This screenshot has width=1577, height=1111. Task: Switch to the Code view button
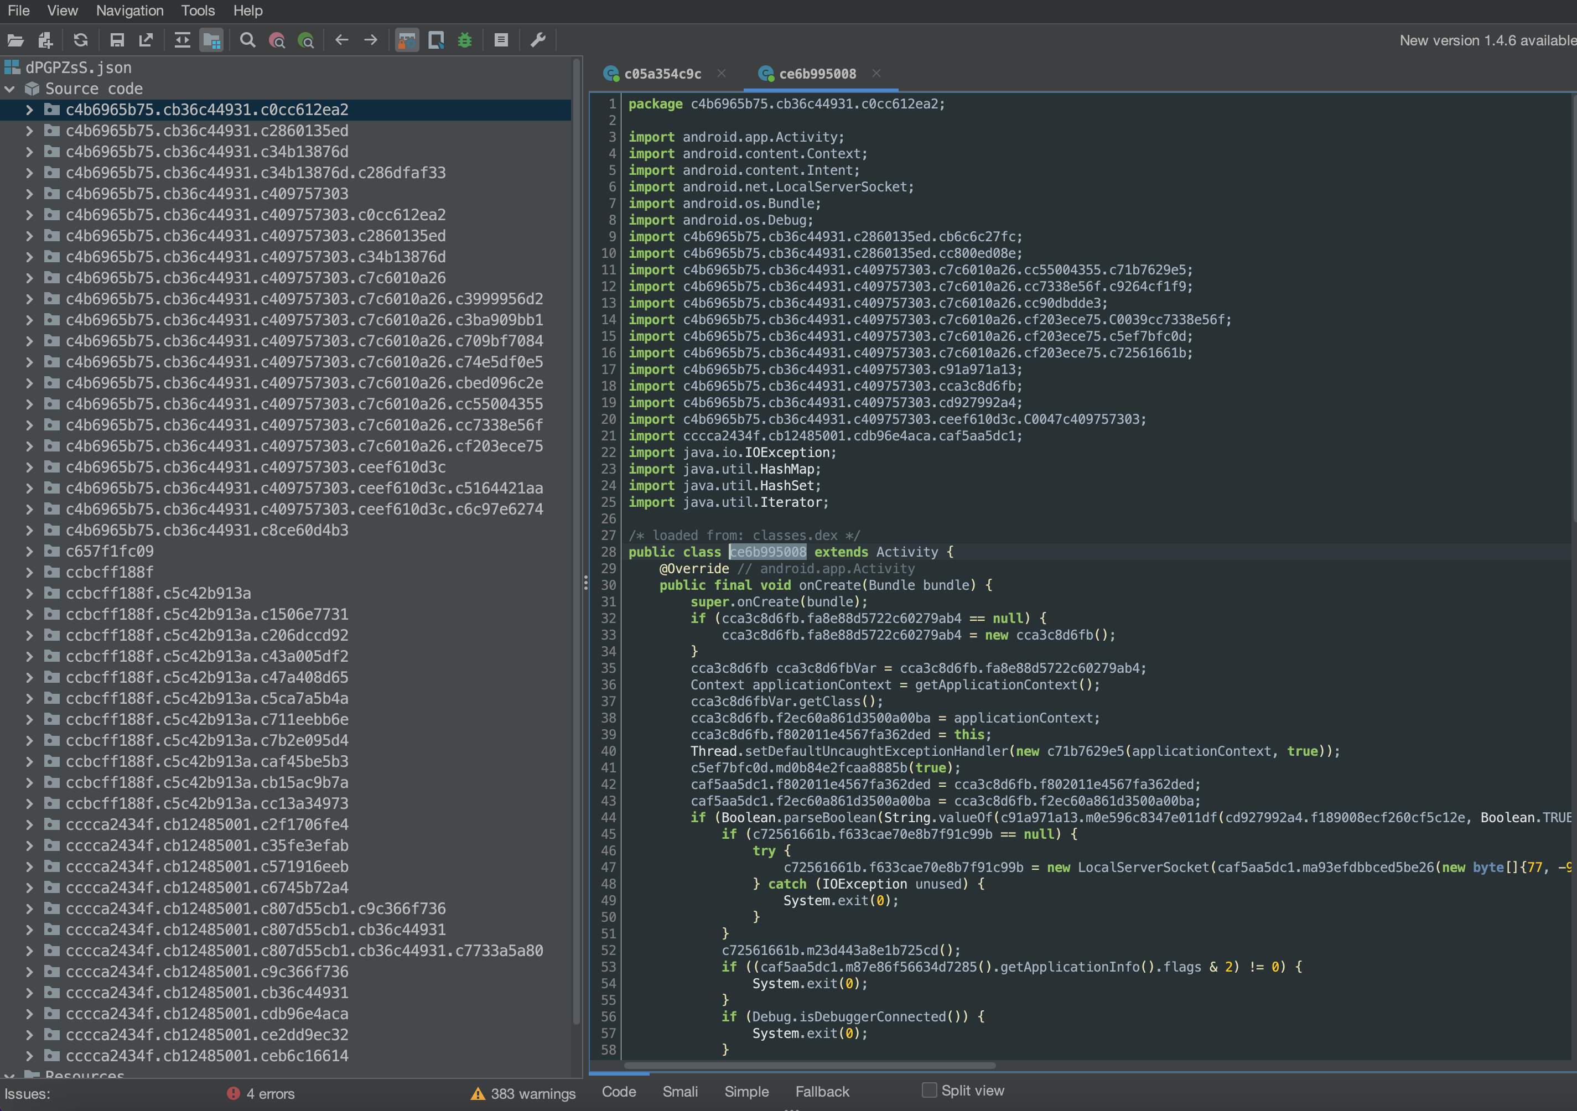(x=619, y=1092)
